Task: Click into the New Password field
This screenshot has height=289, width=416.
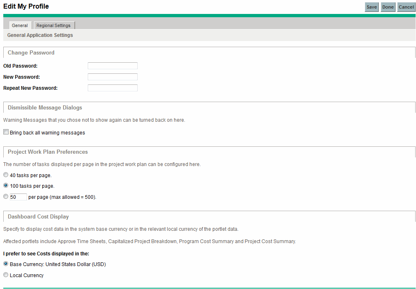Action: 112,77
